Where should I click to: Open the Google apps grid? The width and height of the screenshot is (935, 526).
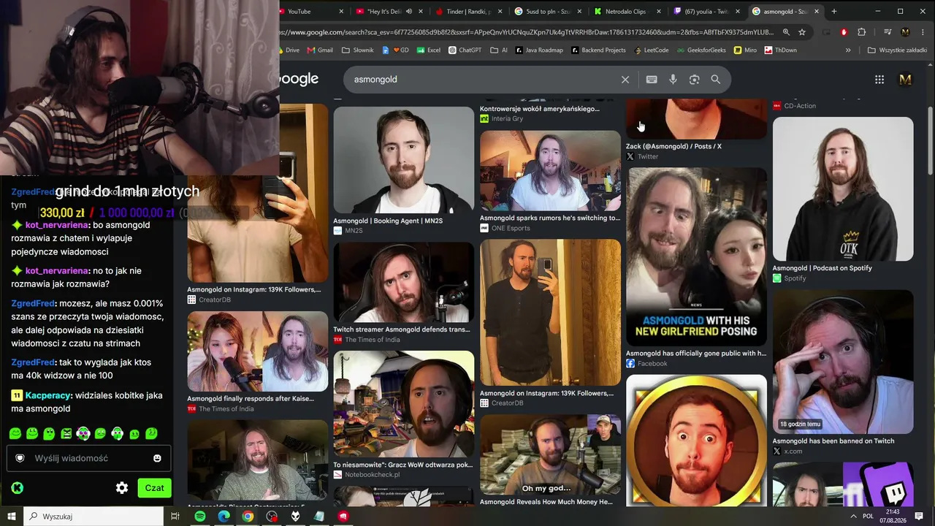(879, 80)
